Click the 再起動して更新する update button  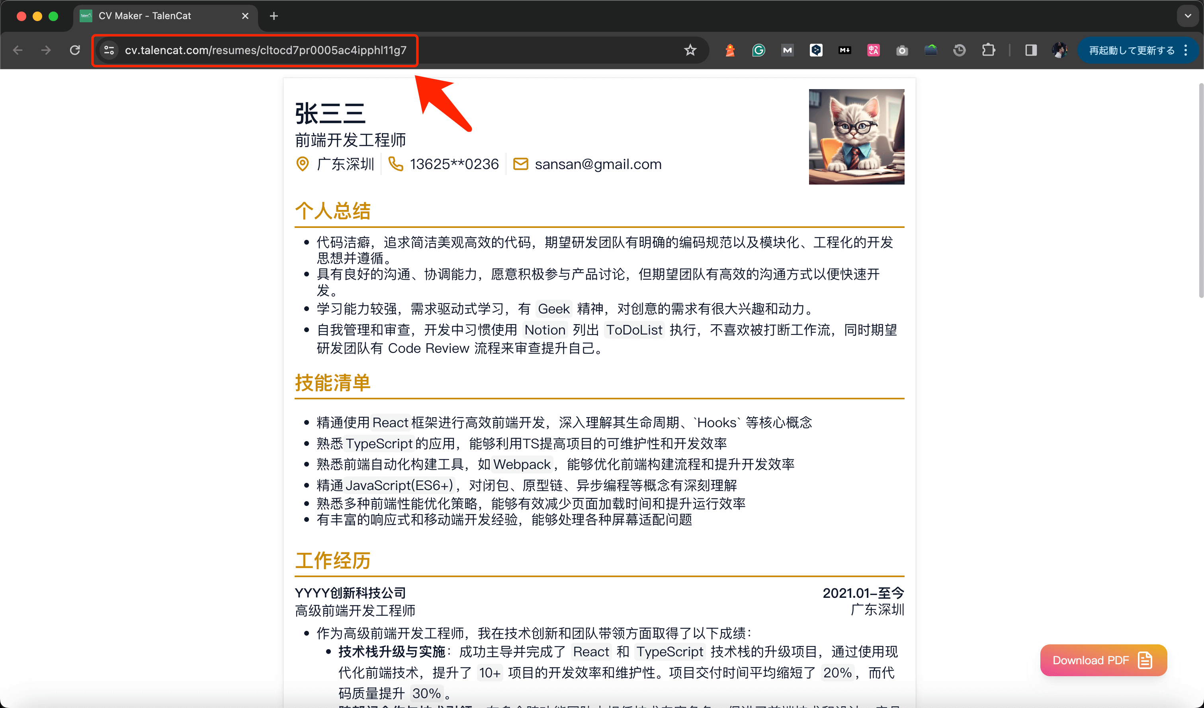tap(1132, 50)
